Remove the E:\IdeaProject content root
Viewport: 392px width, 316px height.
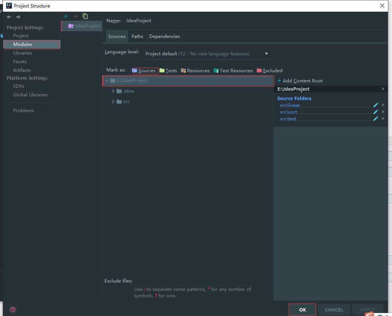[383, 89]
